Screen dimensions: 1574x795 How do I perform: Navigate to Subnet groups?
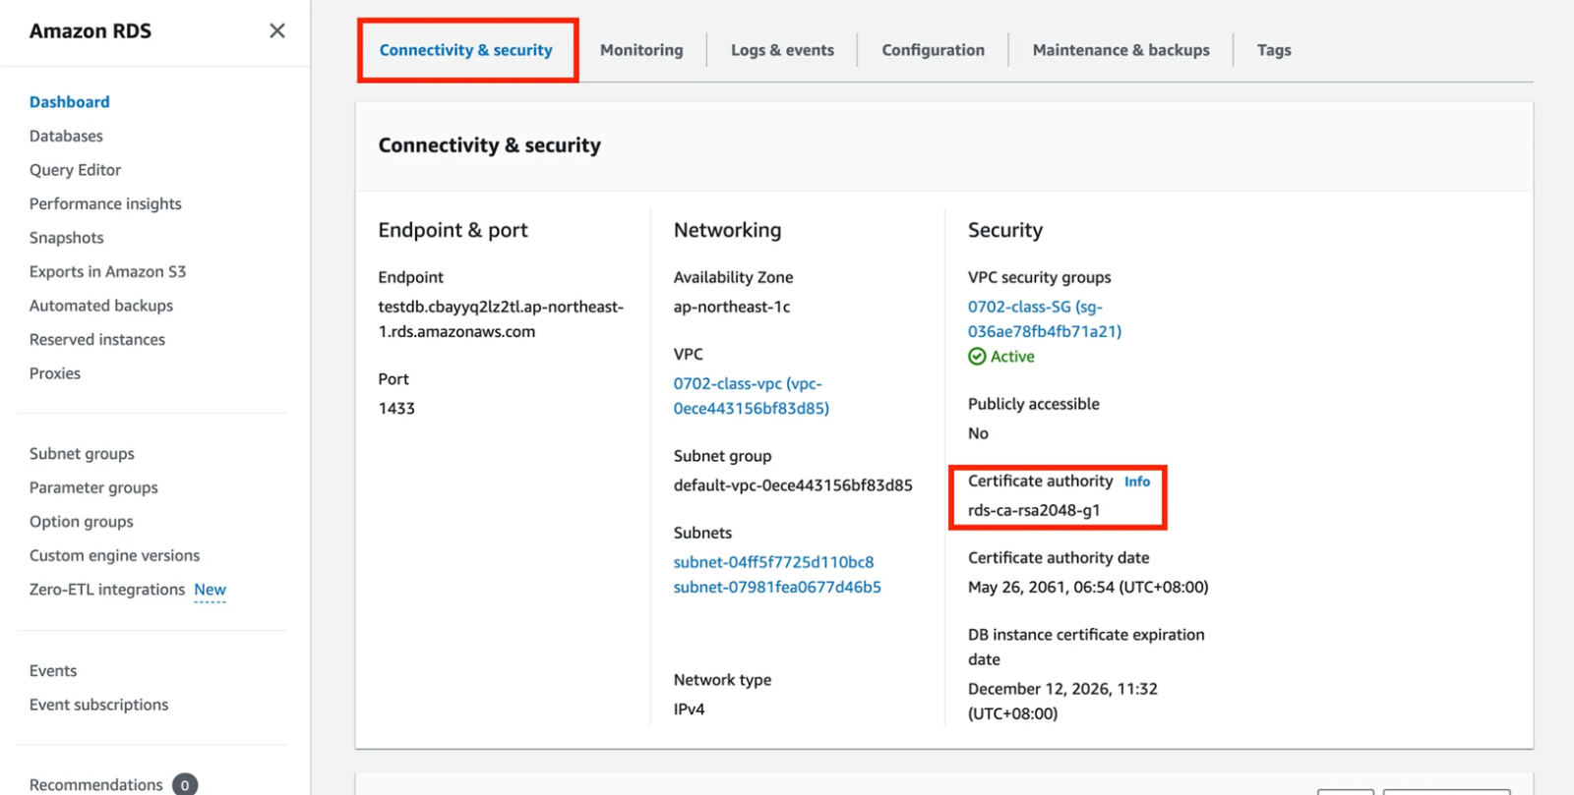point(82,454)
